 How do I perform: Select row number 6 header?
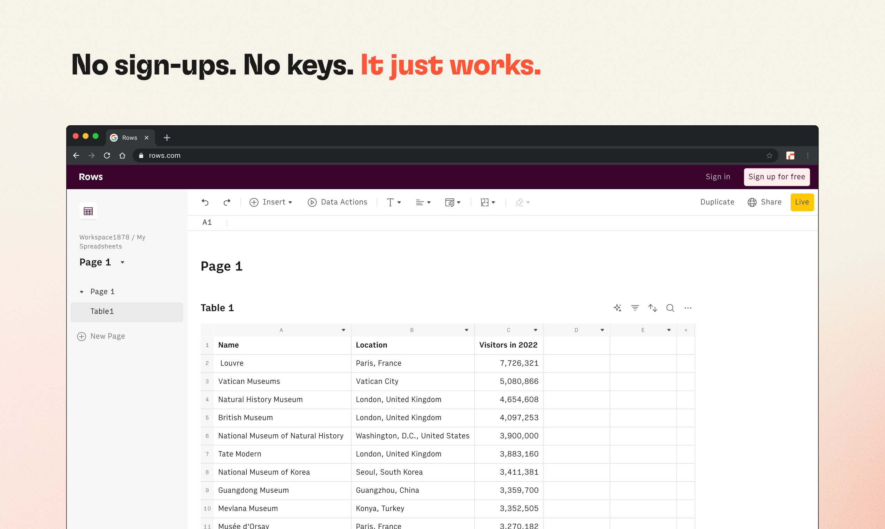(x=207, y=436)
